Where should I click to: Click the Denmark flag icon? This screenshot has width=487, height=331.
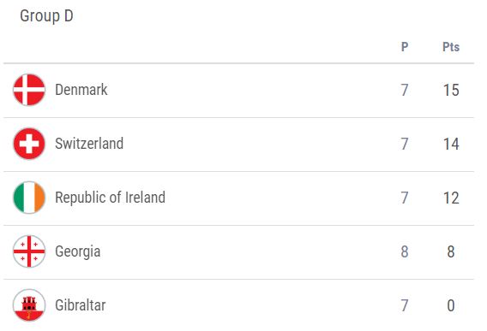pos(29,90)
